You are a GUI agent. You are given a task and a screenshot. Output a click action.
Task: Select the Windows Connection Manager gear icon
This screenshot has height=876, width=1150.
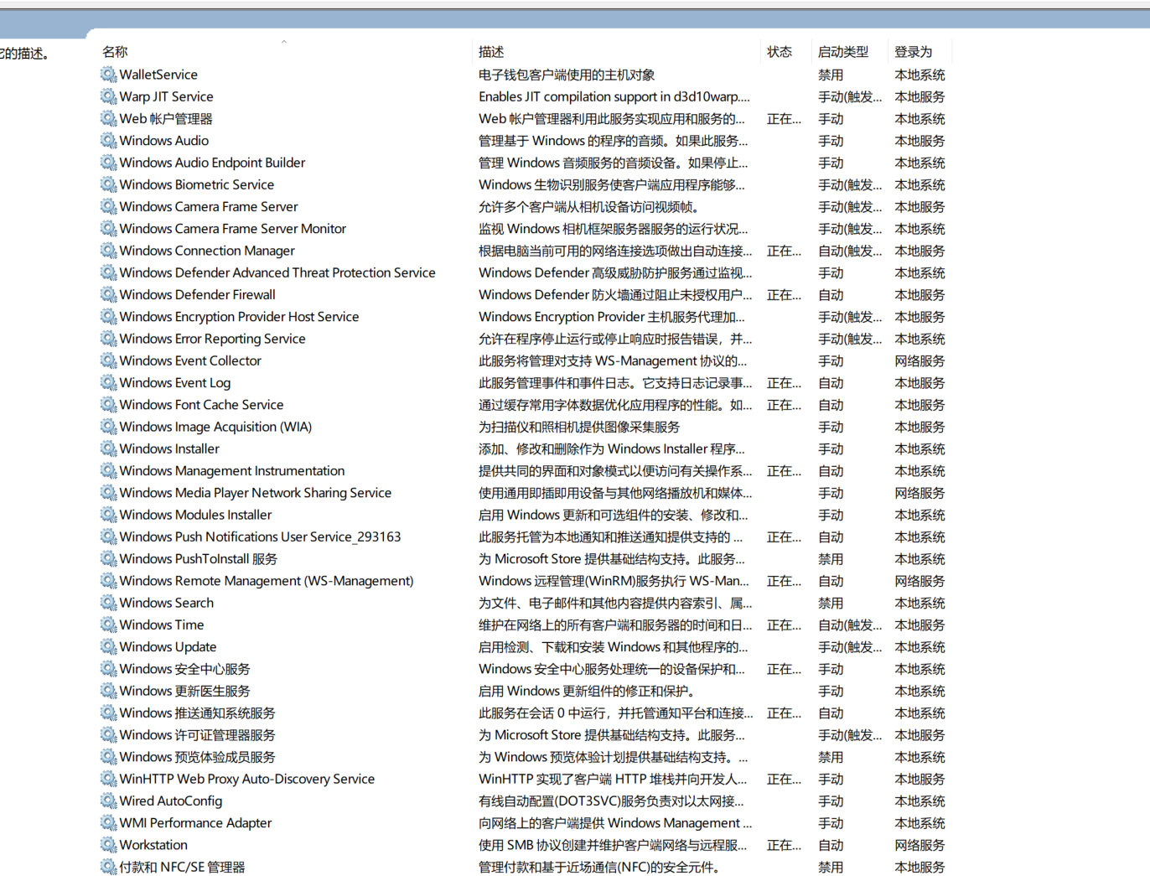[x=108, y=251]
